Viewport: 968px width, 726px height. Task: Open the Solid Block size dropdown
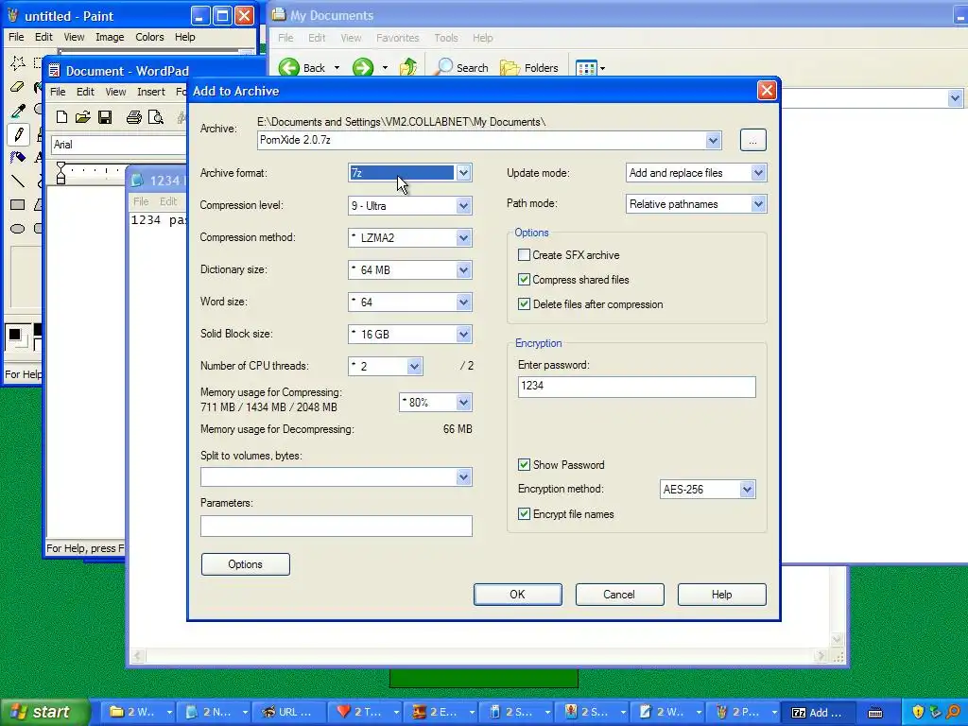[x=463, y=334]
